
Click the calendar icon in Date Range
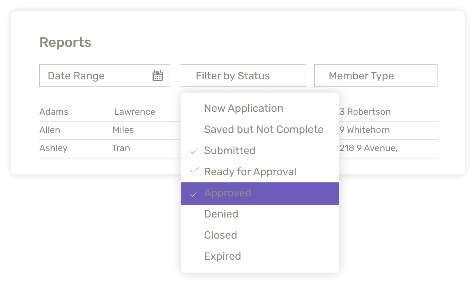pyautogui.click(x=158, y=76)
